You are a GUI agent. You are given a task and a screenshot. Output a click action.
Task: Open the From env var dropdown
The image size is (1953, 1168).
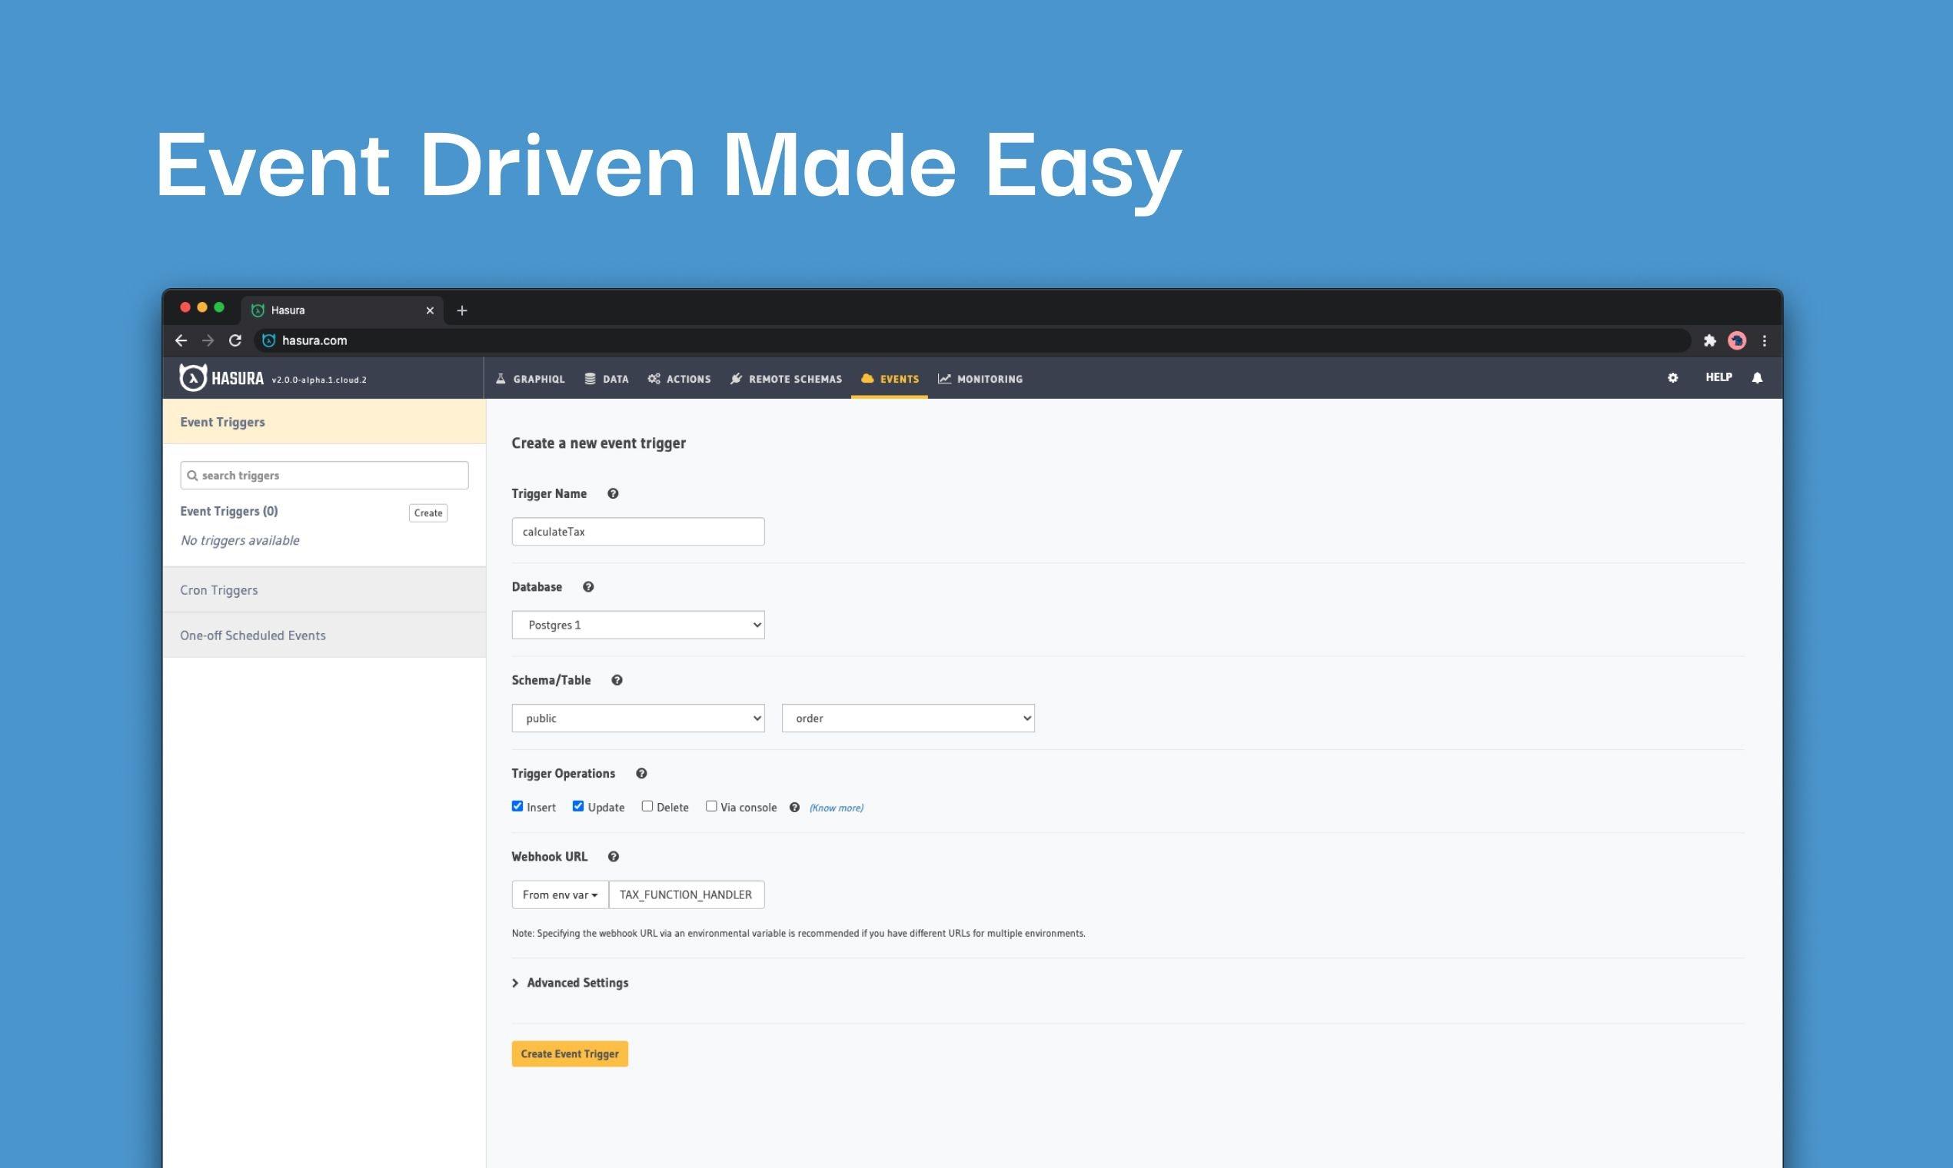[x=560, y=895]
